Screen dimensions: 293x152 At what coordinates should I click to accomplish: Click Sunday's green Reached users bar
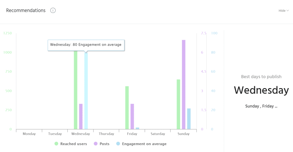pos(178,104)
